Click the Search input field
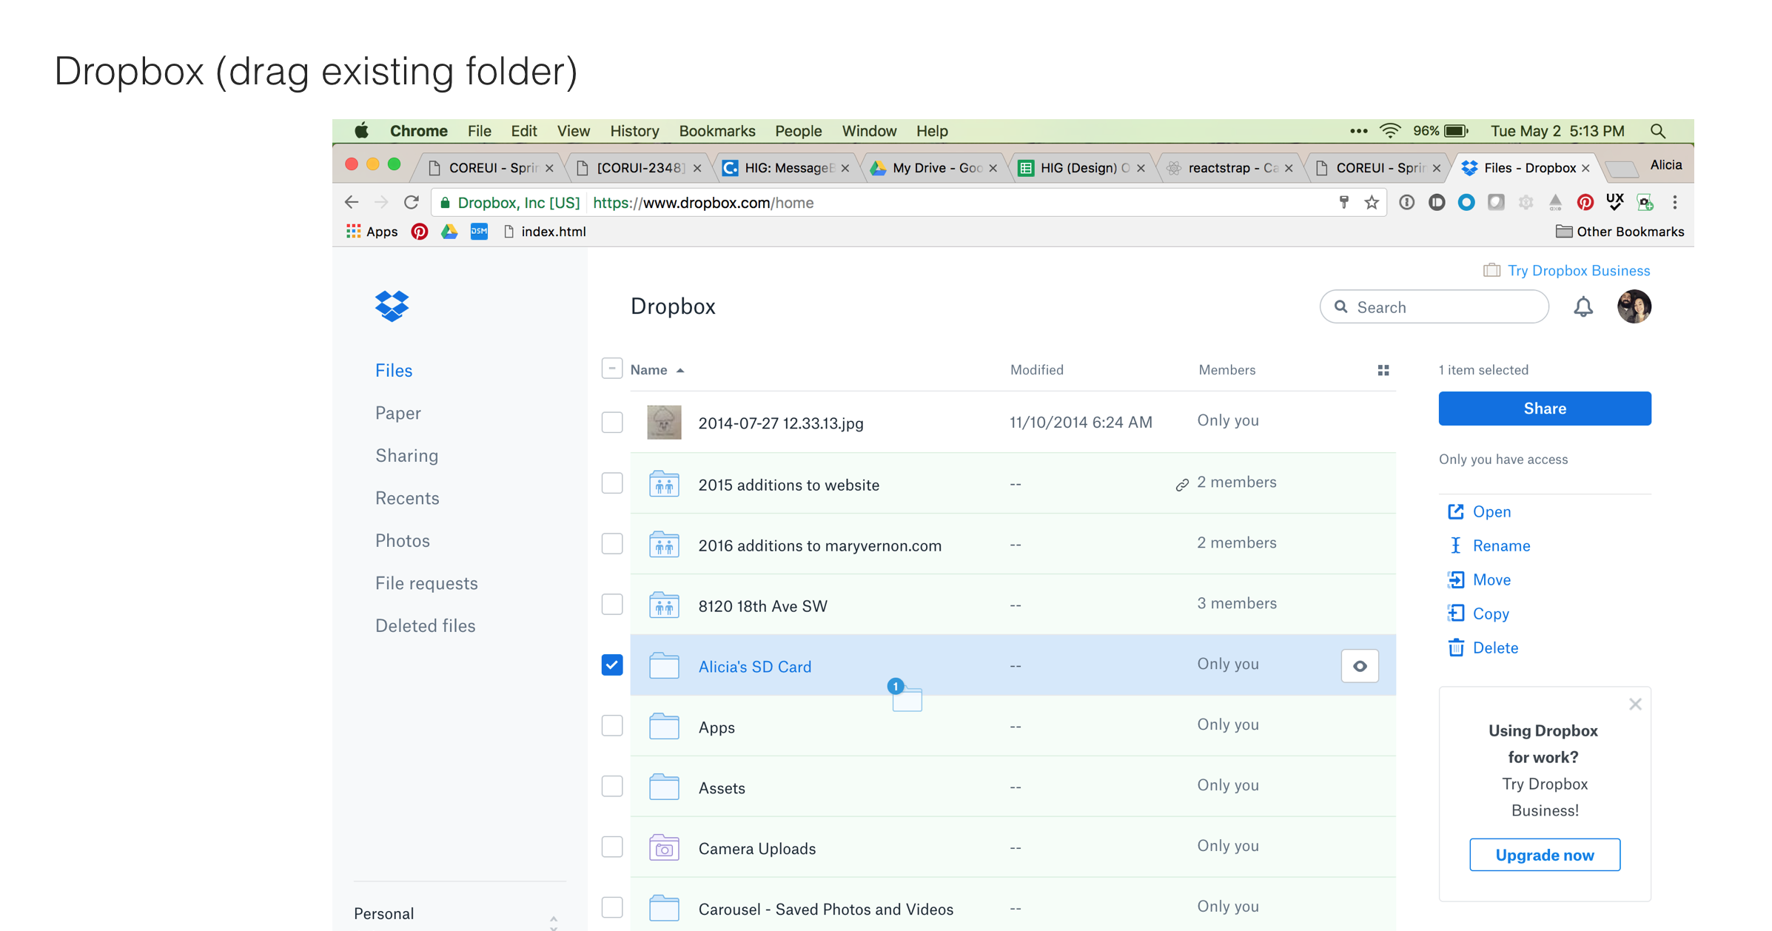The image size is (1772, 931). (1434, 307)
